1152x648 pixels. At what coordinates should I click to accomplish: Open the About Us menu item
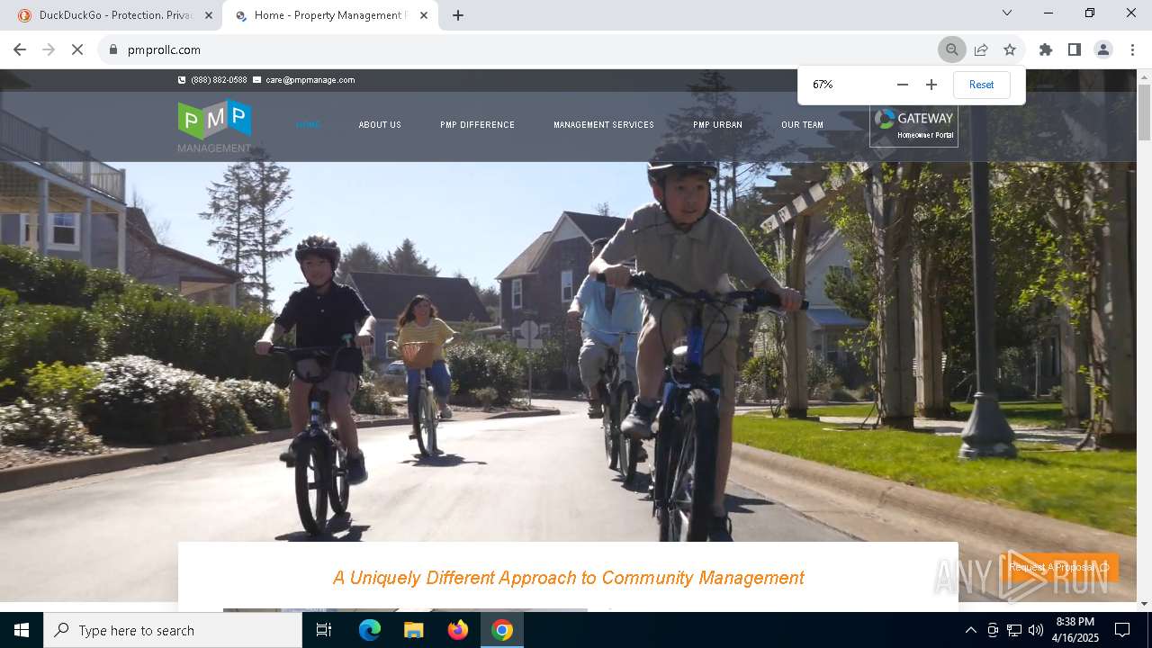tap(380, 125)
